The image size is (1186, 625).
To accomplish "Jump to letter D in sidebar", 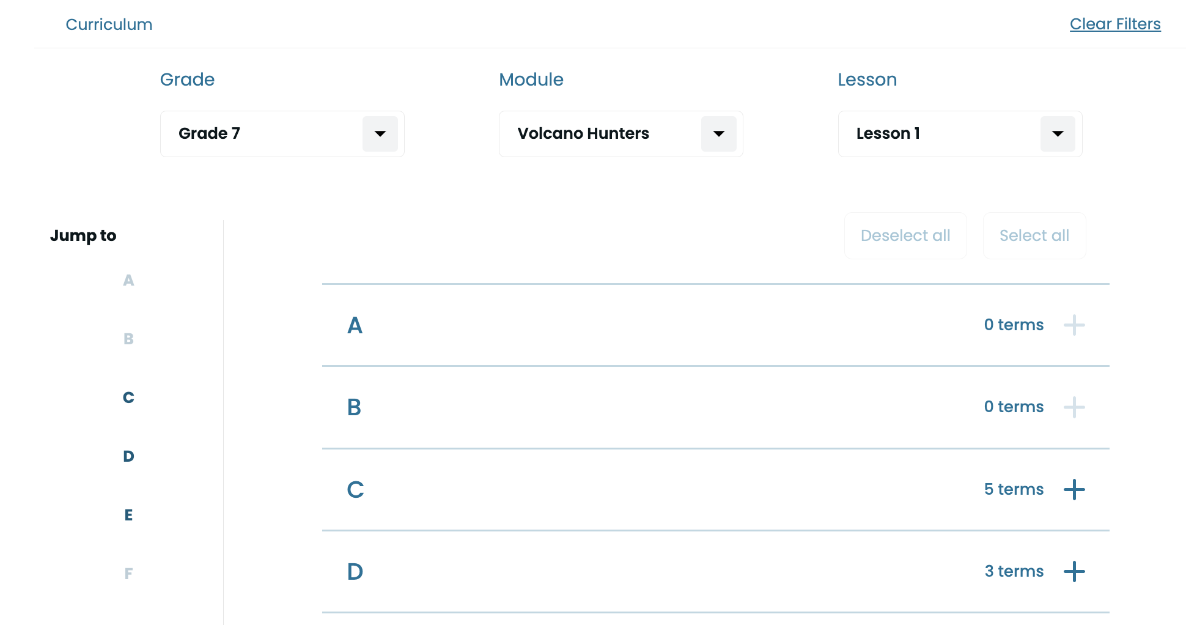I will [x=128, y=456].
